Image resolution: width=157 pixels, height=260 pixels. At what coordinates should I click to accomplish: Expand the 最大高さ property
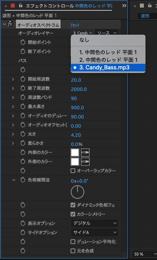click(13, 106)
